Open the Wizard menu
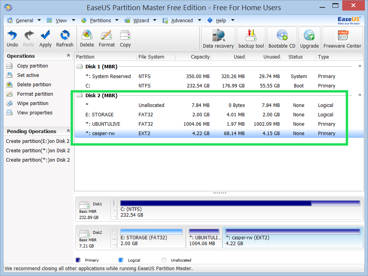The image size is (368, 276). click(x=141, y=21)
